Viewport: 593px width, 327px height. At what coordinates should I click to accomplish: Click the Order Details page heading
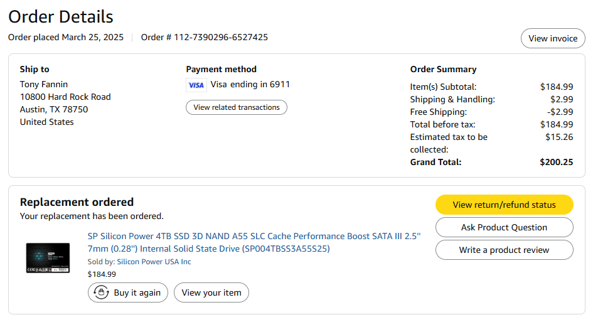(61, 17)
